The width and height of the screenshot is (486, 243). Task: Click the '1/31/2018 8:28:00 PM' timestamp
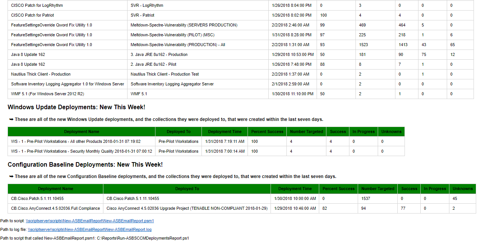point(292,35)
